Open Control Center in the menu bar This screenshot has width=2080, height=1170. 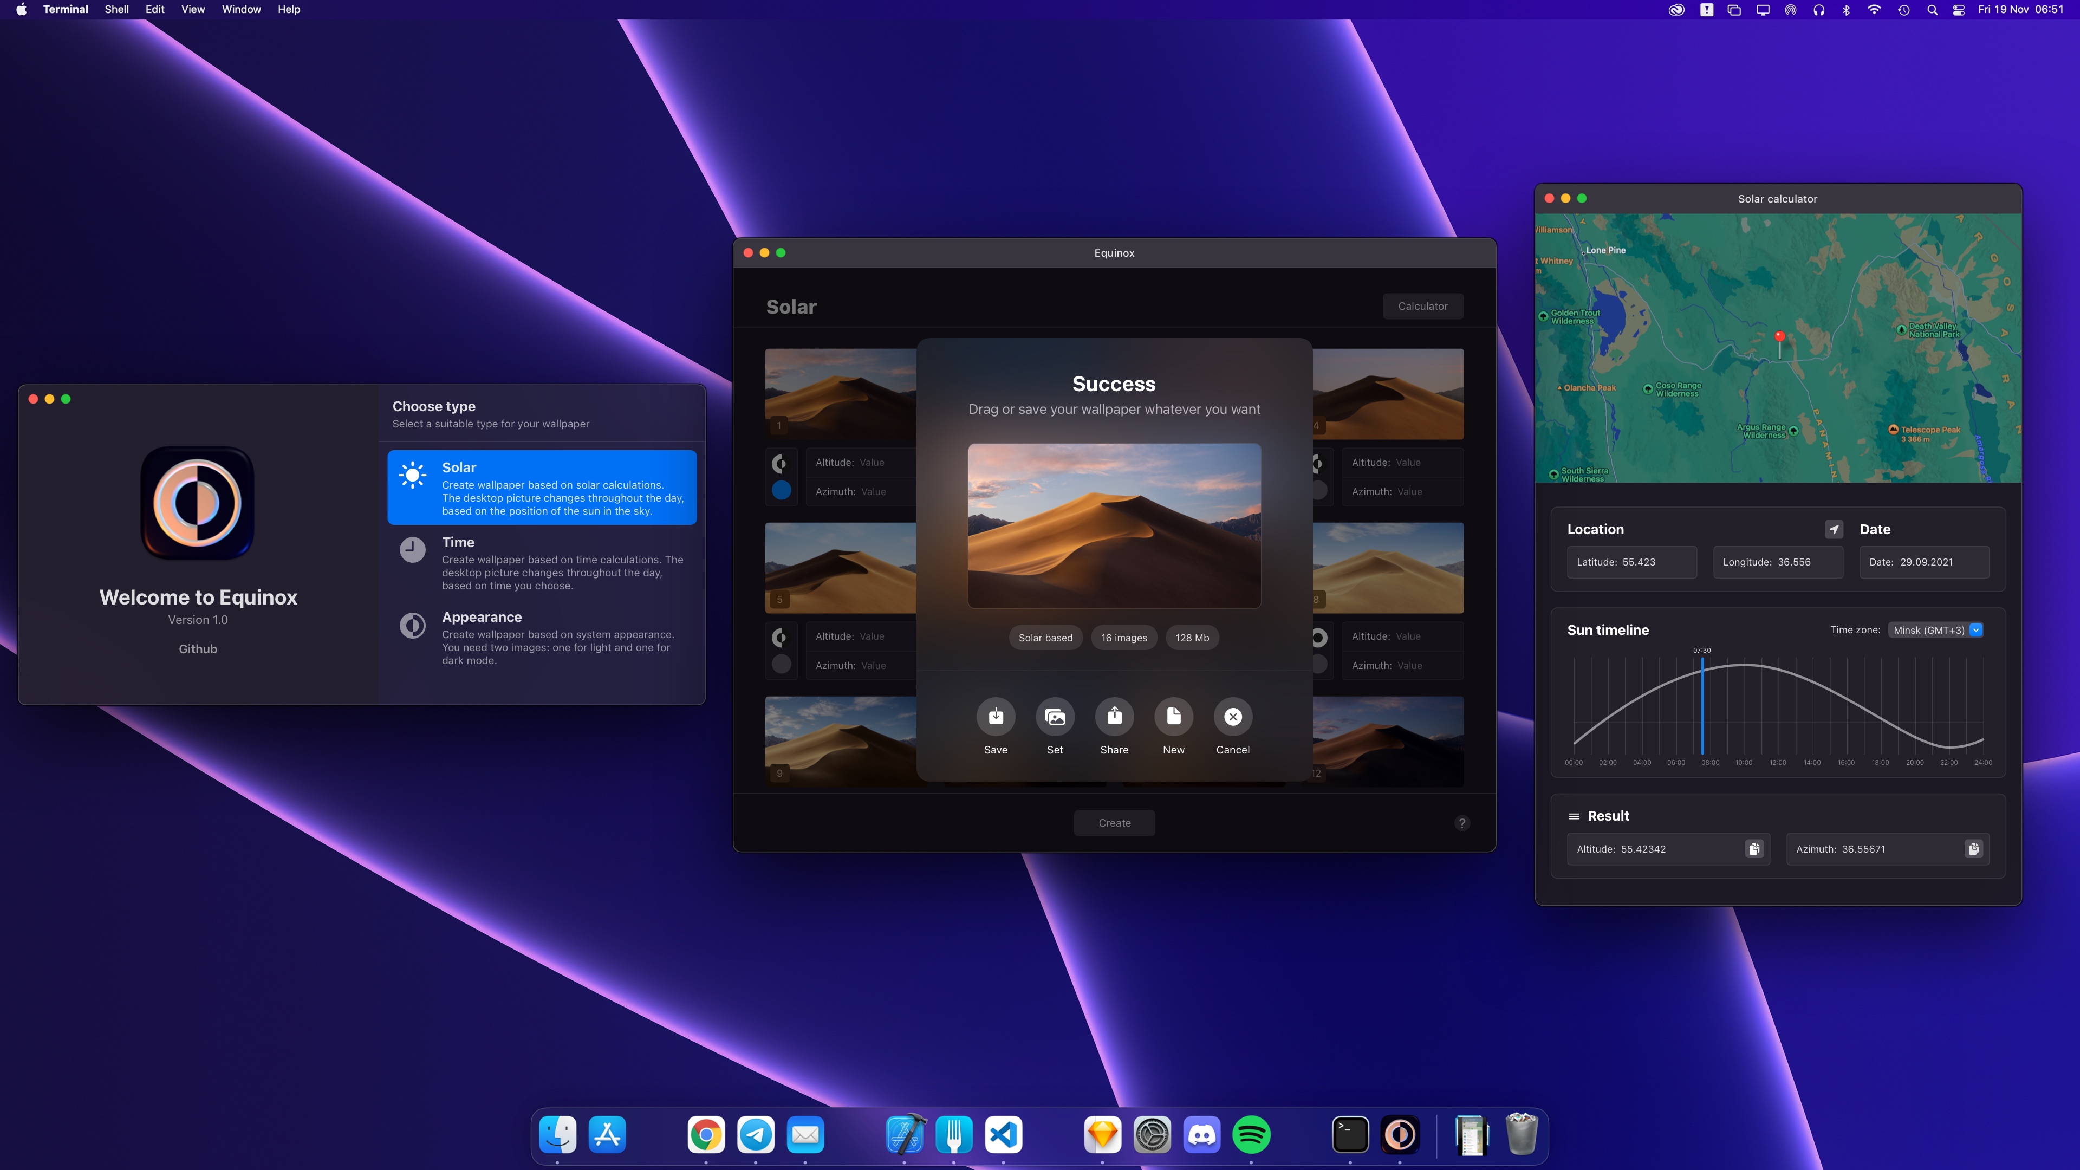(1958, 10)
